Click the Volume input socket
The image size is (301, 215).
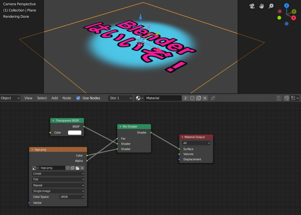(179, 154)
